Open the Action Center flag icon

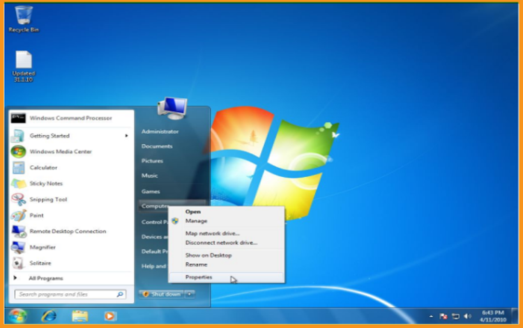pyautogui.click(x=444, y=316)
